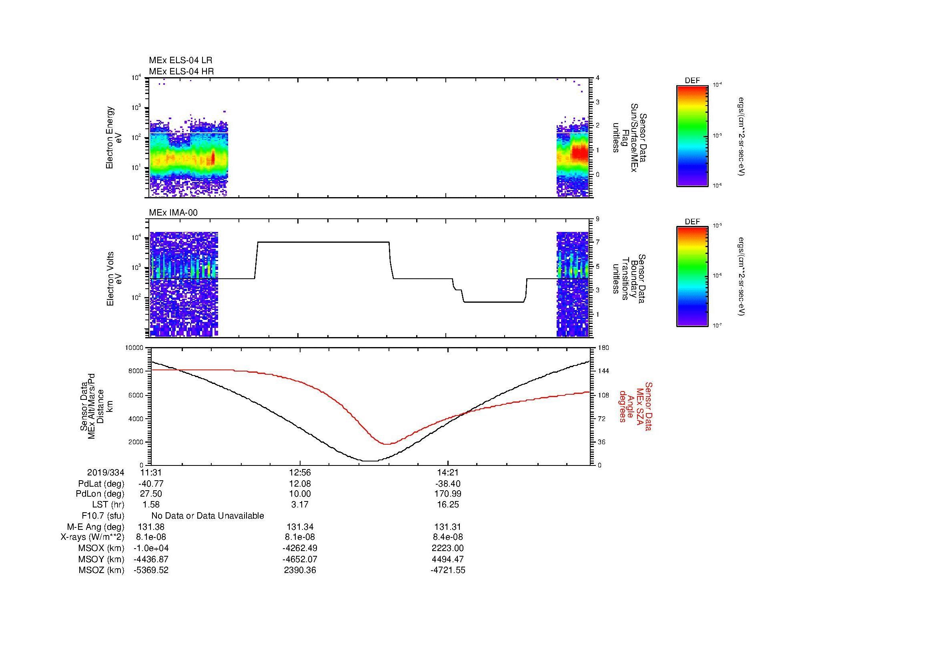Click the M-E Ang value '131.34'

[300, 527]
